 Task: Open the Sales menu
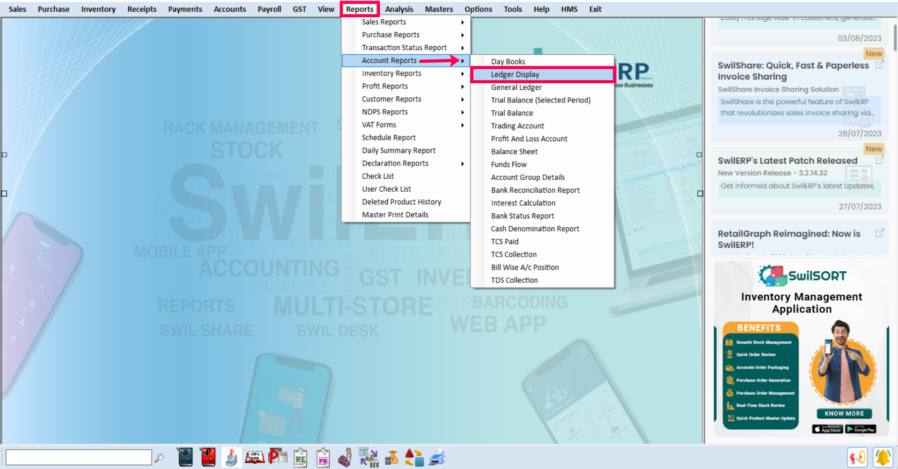click(17, 9)
